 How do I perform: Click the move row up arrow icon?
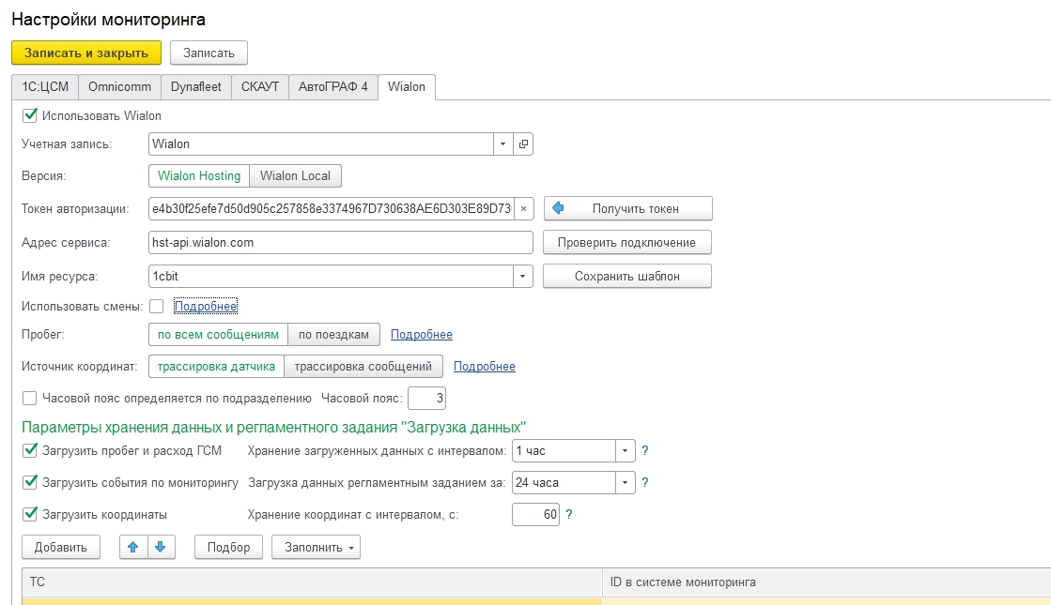coord(133,547)
